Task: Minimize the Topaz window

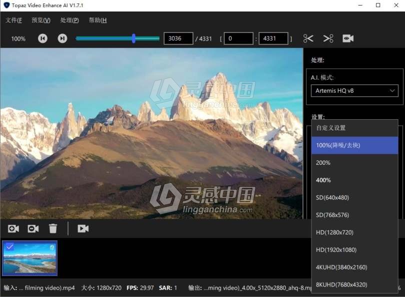Action: [360, 5]
